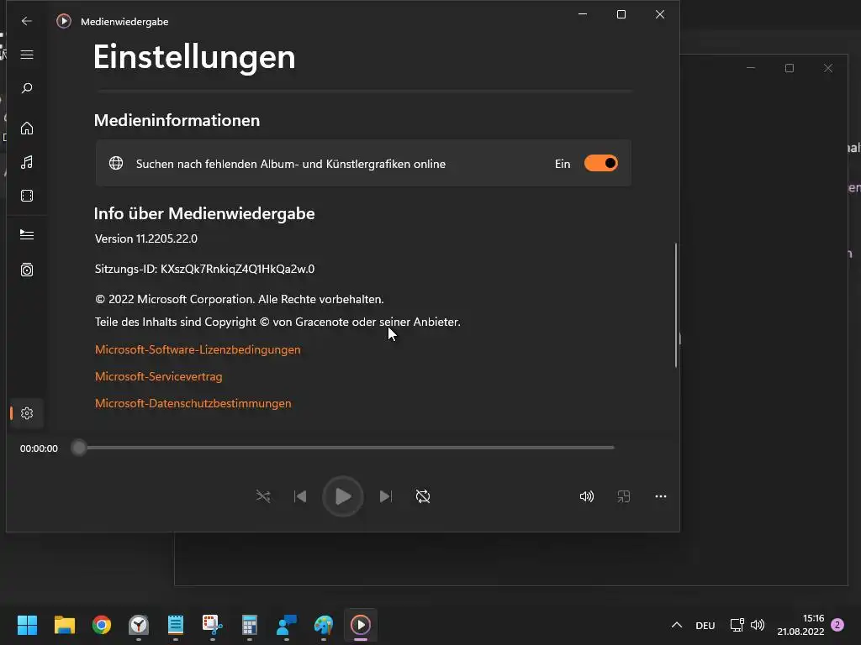Open File Explorer from the taskbar

[64, 625]
